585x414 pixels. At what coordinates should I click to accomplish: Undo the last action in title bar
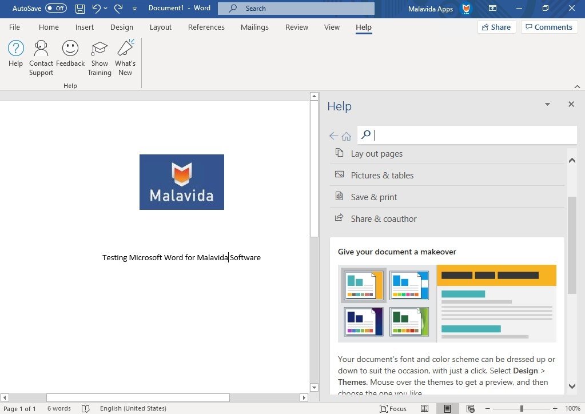point(96,8)
